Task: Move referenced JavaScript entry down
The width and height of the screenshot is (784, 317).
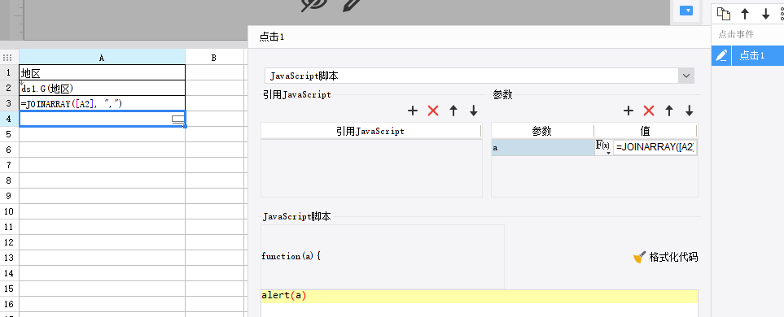Action: tap(474, 111)
